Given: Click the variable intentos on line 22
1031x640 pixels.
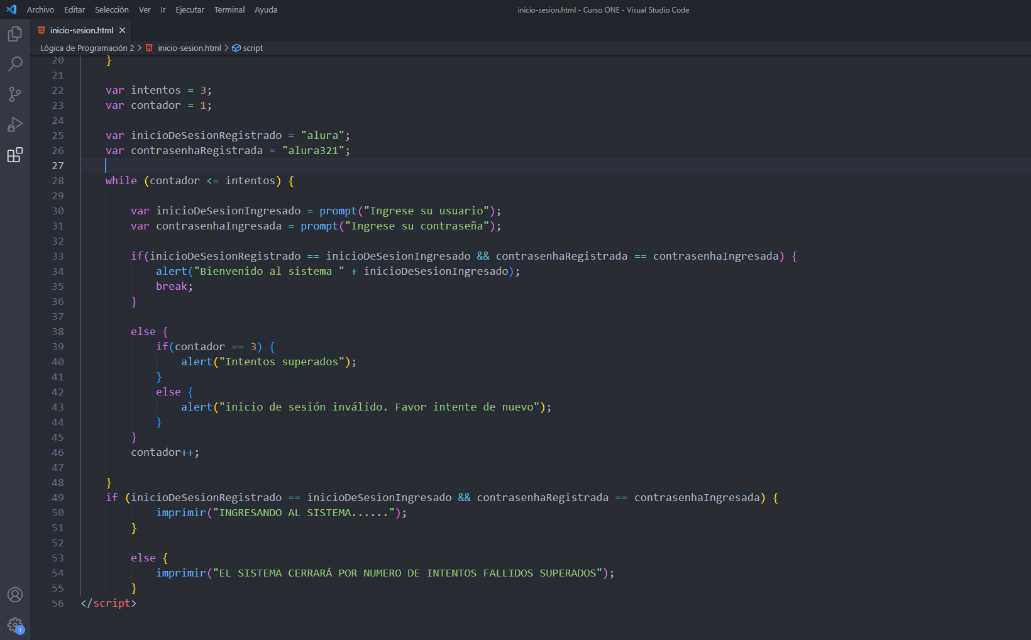Looking at the screenshot, I should tap(156, 91).
